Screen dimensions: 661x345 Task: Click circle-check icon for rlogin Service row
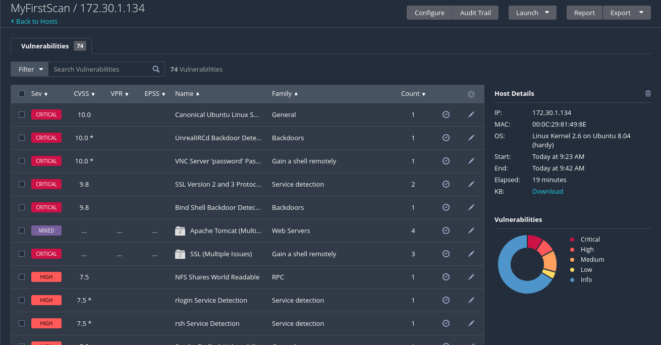pyautogui.click(x=446, y=300)
